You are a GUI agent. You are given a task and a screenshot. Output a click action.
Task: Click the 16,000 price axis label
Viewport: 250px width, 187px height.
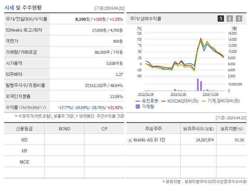coord(232,33)
